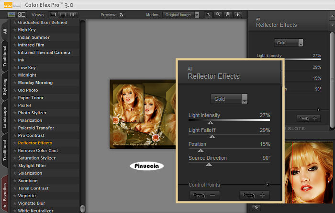
Task: Select the single image view
Action: click(x=53, y=14)
